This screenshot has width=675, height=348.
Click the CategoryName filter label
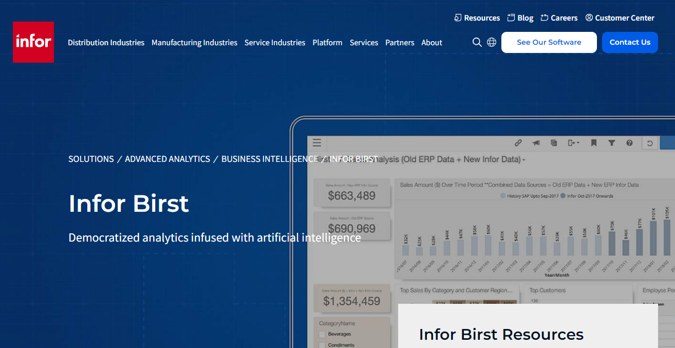click(336, 323)
